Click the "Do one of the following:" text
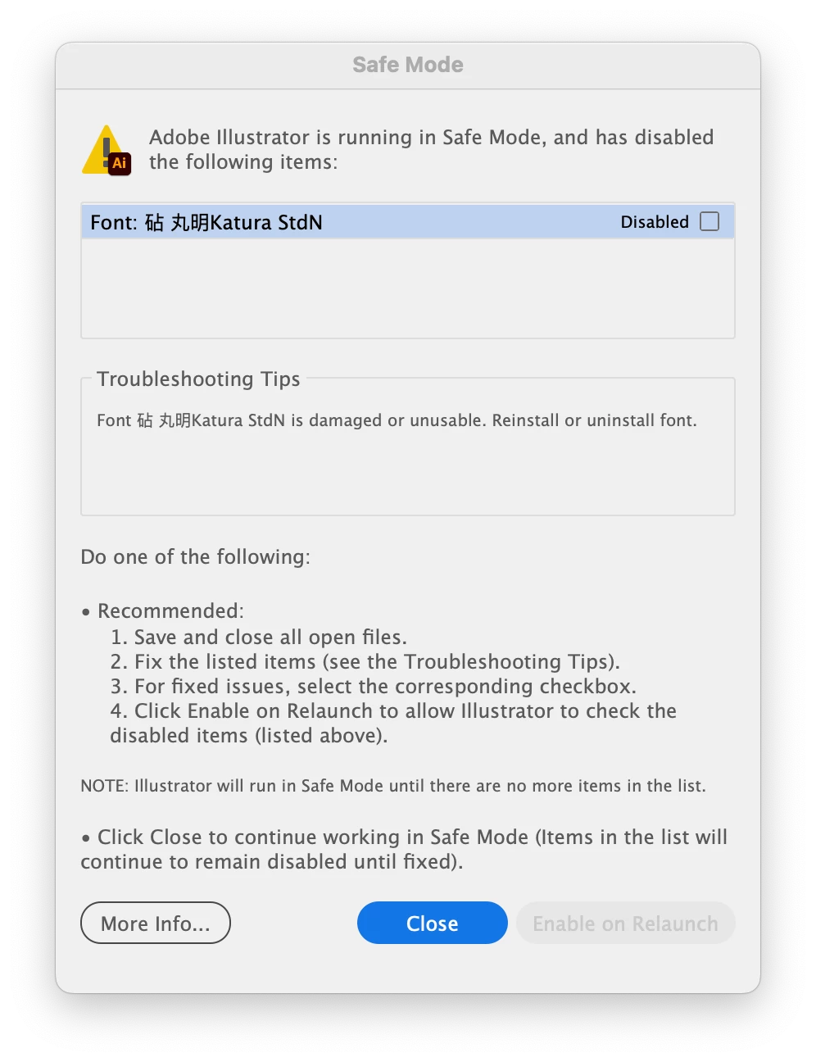Screen dimensions: 816x1062 coord(195,557)
